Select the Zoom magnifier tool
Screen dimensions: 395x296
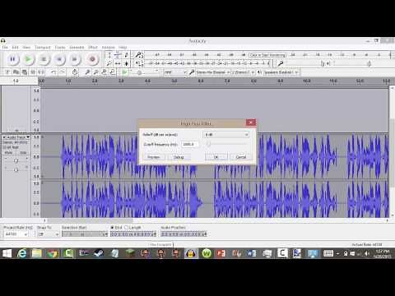click(109, 63)
